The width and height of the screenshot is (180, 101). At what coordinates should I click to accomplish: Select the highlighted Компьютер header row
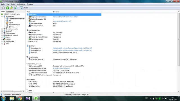coord(64,15)
